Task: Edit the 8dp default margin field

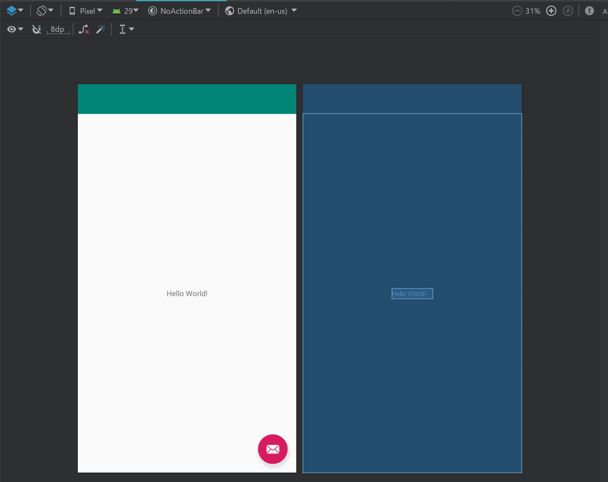Action: click(x=58, y=29)
